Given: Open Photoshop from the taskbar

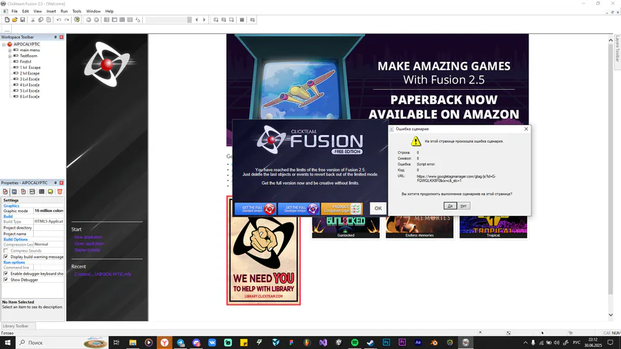Looking at the screenshot, I should 386,343.
